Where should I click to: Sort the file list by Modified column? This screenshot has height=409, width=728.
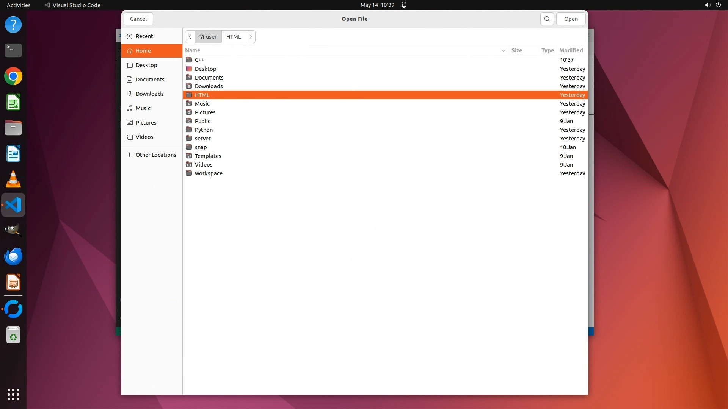(x=571, y=50)
